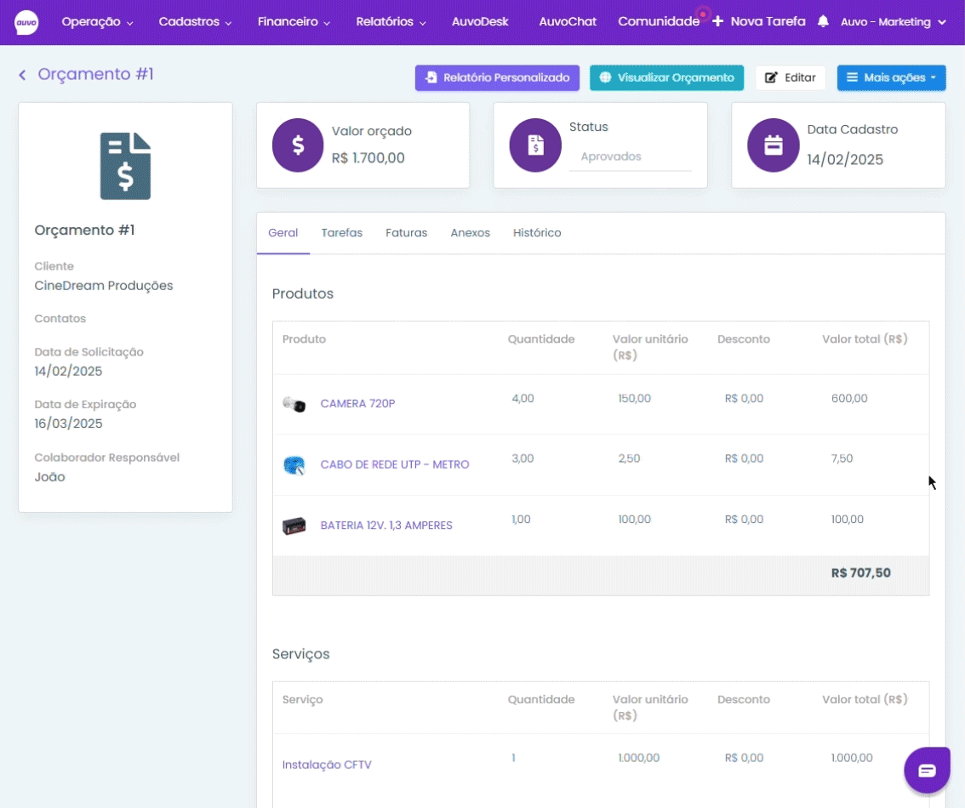The width and height of the screenshot is (965, 808).
Task: Expand the Mais ações dropdown button
Action: tap(891, 77)
